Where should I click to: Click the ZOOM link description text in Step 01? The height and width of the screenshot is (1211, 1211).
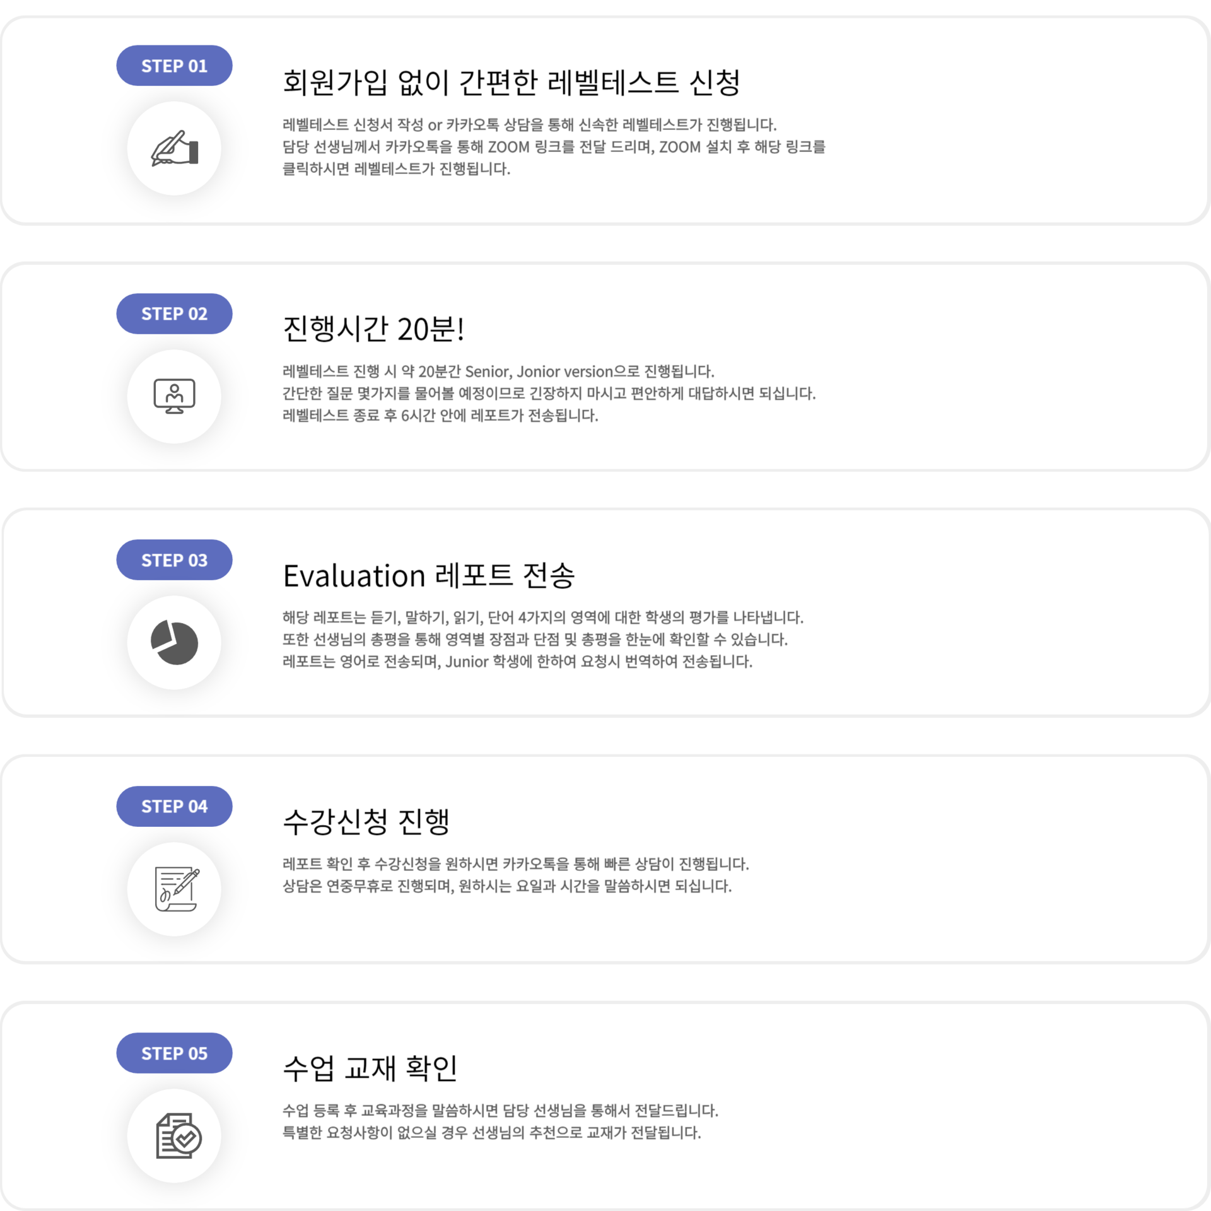pyautogui.click(x=553, y=147)
